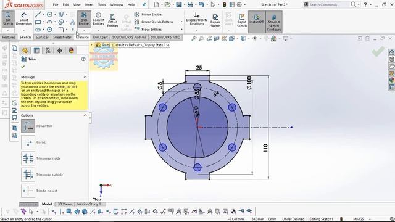The width and height of the screenshot is (395, 222).
Task: Click the Save icon in top toolbar
Action: (179, 4)
